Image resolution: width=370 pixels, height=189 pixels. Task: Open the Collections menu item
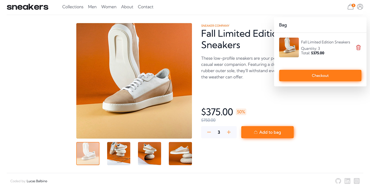pyautogui.click(x=73, y=7)
